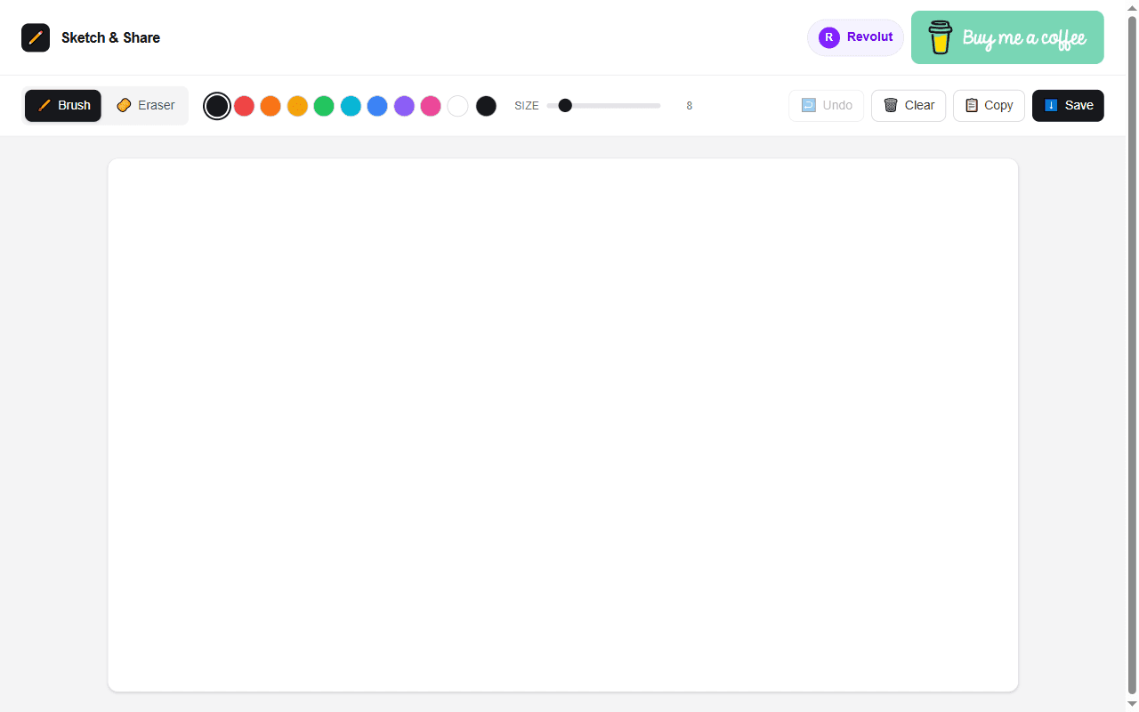Image resolution: width=1139 pixels, height=712 pixels.
Task: Select the Brush tool
Action: pyautogui.click(x=63, y=105)
